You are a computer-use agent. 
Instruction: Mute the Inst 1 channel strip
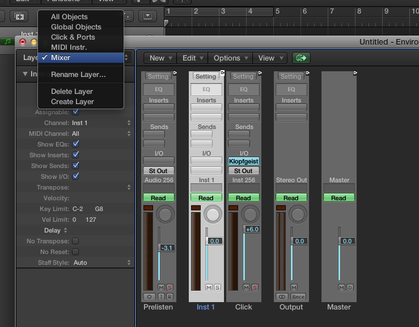pos(209,288)
